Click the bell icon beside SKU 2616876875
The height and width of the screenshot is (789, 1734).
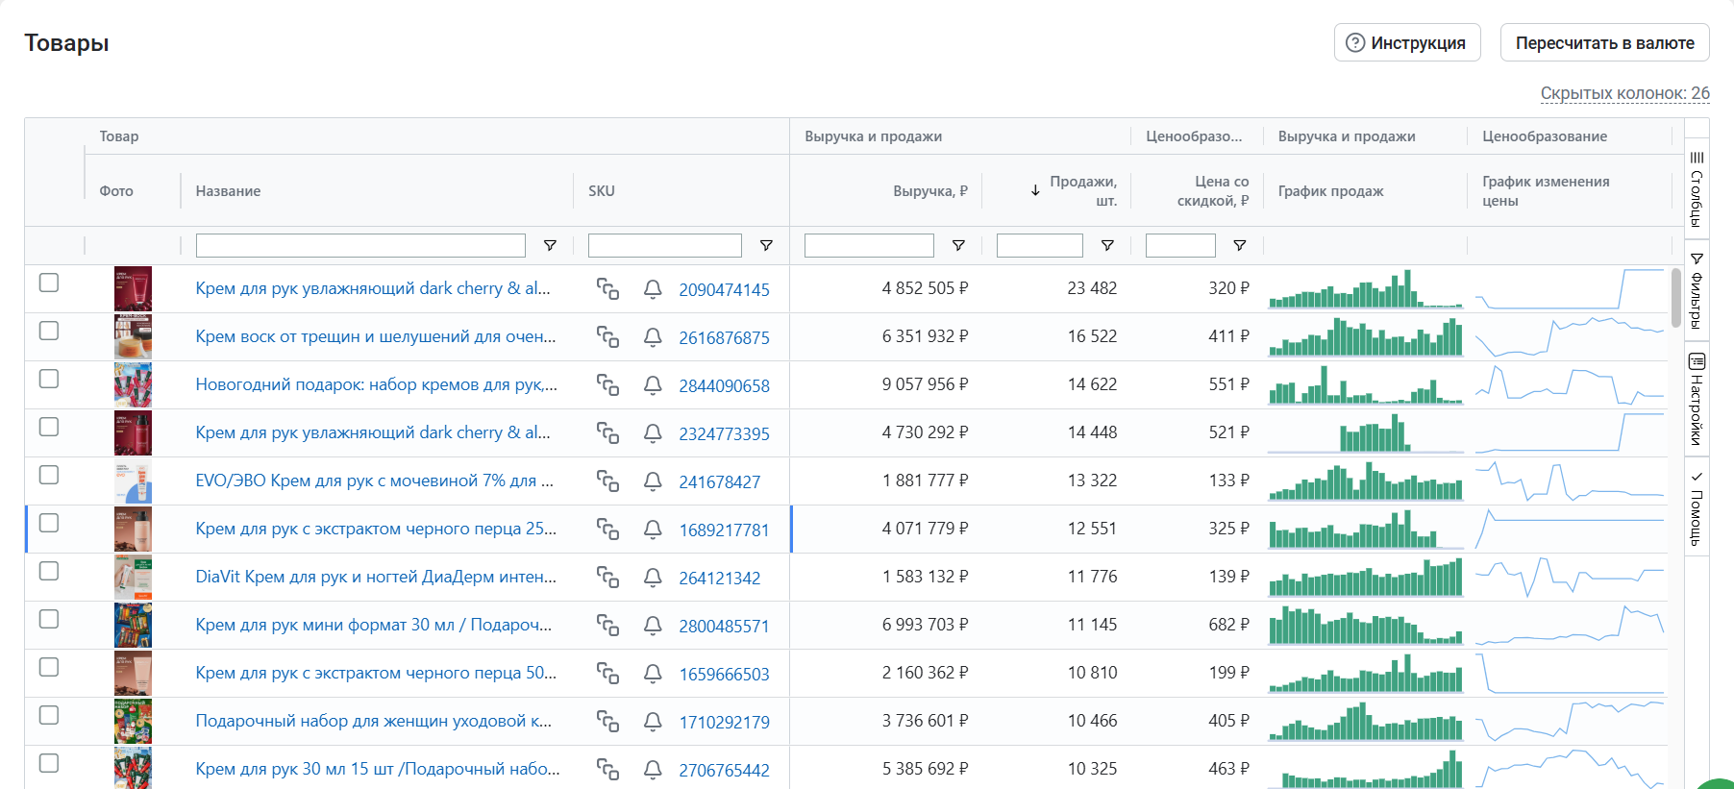click(653, 337)
